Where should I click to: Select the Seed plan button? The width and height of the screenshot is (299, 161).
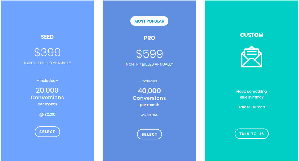point(47,132)
